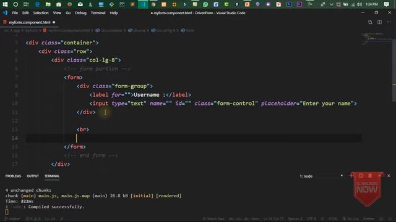Switch to the PROBLEMS panel tab
This screenshot has height=222, width=396.
(13, 176)
